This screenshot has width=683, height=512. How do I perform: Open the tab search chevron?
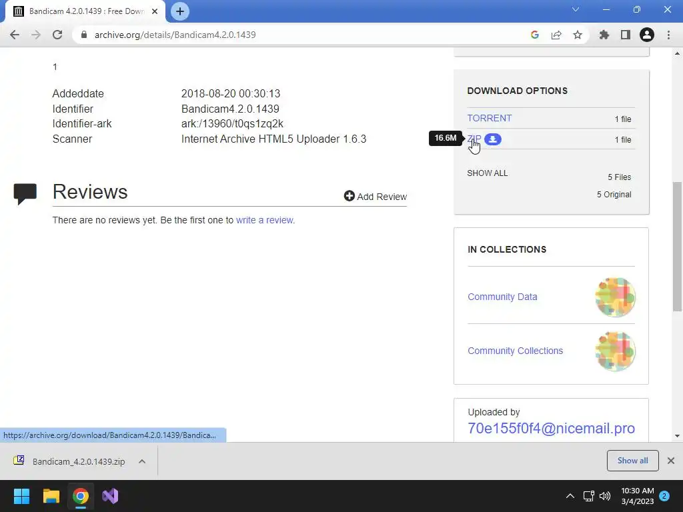coord(576,9)
